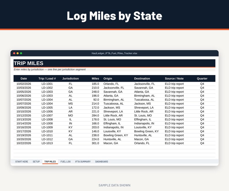This screenshot has height=191, width=229.
Task: Select trip cell LD-1002
Action: [47, 88]
